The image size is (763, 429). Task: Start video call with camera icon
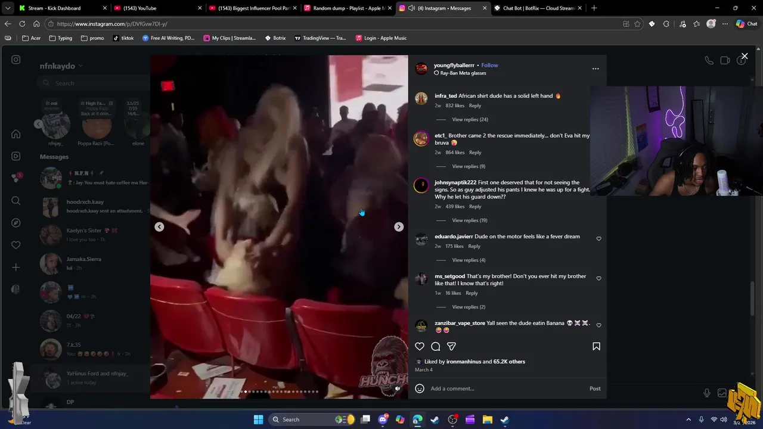point(725,60)
